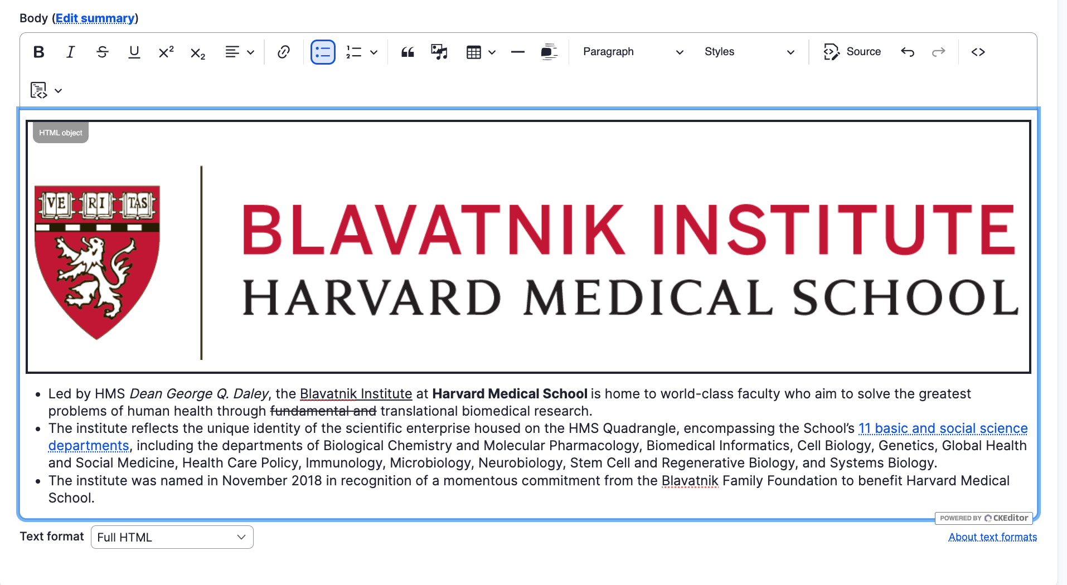Click the numbered list icon

pos(354,52)
